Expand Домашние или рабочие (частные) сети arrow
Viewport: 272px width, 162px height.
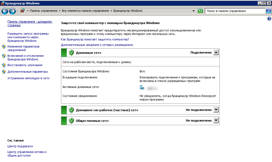pos(216,110)
